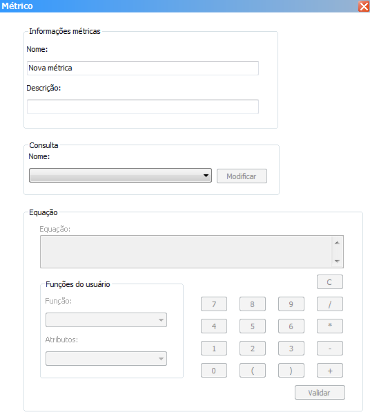Click the equation scrollbar down arrow
The image size is (370, 417).
click(337, 261)
